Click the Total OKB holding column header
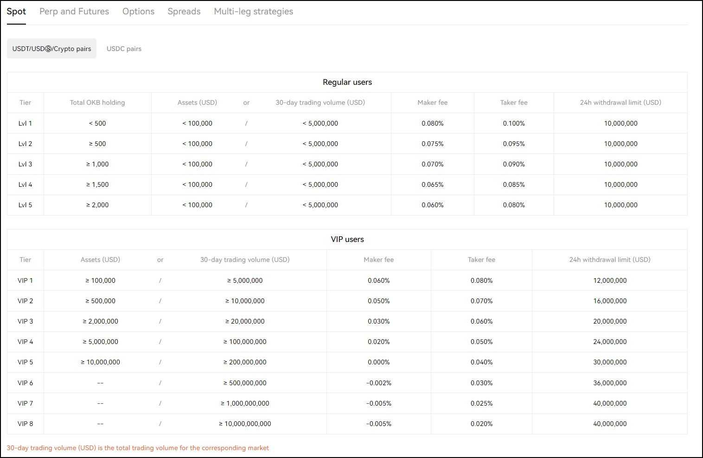 97,102
